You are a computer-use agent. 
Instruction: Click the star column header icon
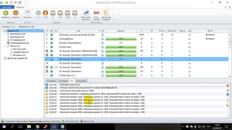click(47, 31)
